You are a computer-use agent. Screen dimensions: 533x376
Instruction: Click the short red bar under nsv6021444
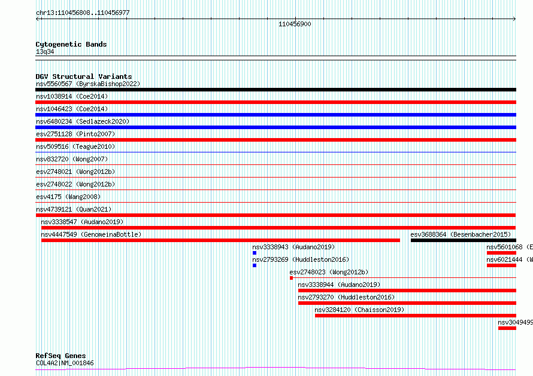click(501, 266)
